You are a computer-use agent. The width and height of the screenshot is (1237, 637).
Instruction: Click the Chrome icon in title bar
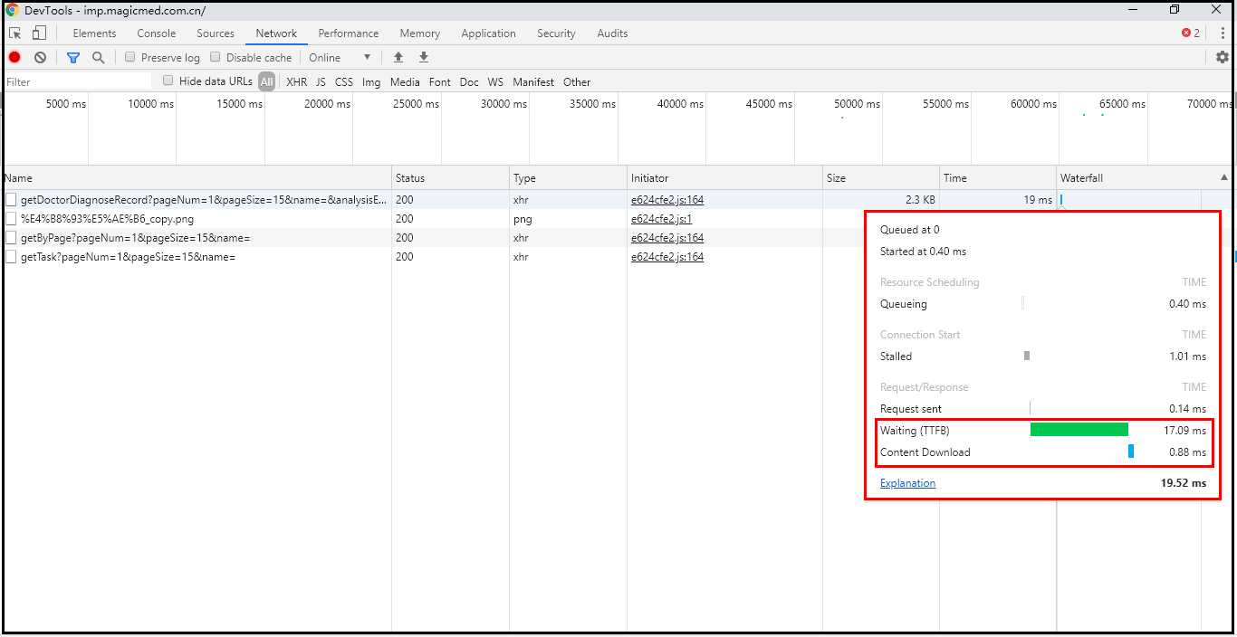click(x=12, y=10)
